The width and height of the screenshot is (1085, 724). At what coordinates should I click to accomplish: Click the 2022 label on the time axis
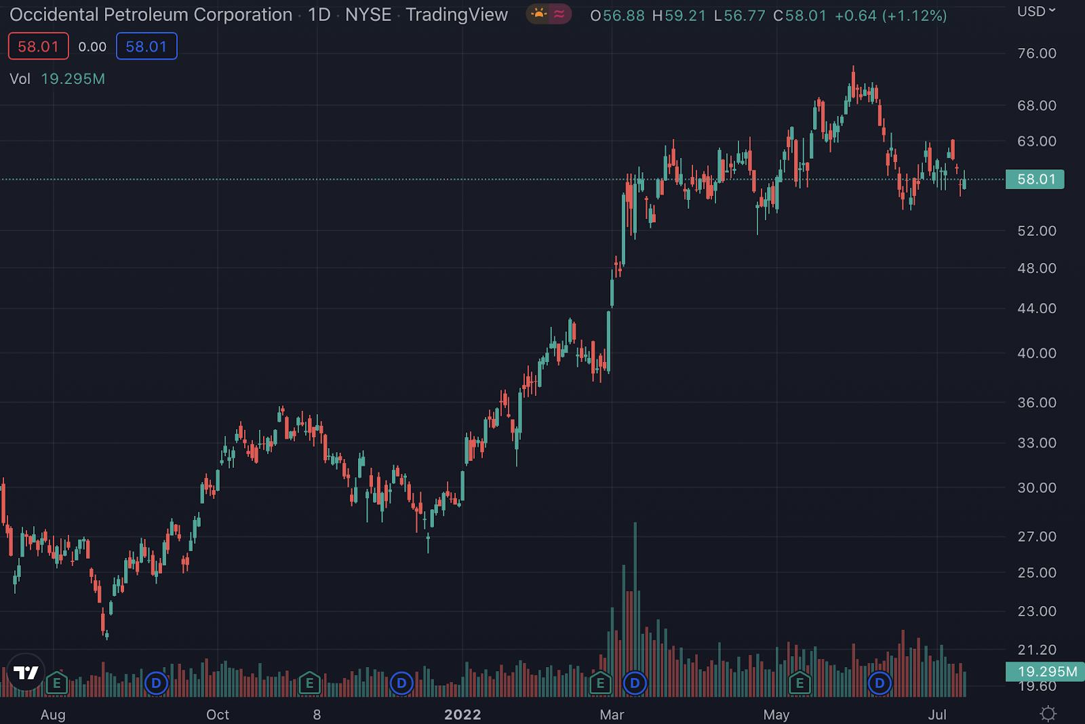pos(462,715)
